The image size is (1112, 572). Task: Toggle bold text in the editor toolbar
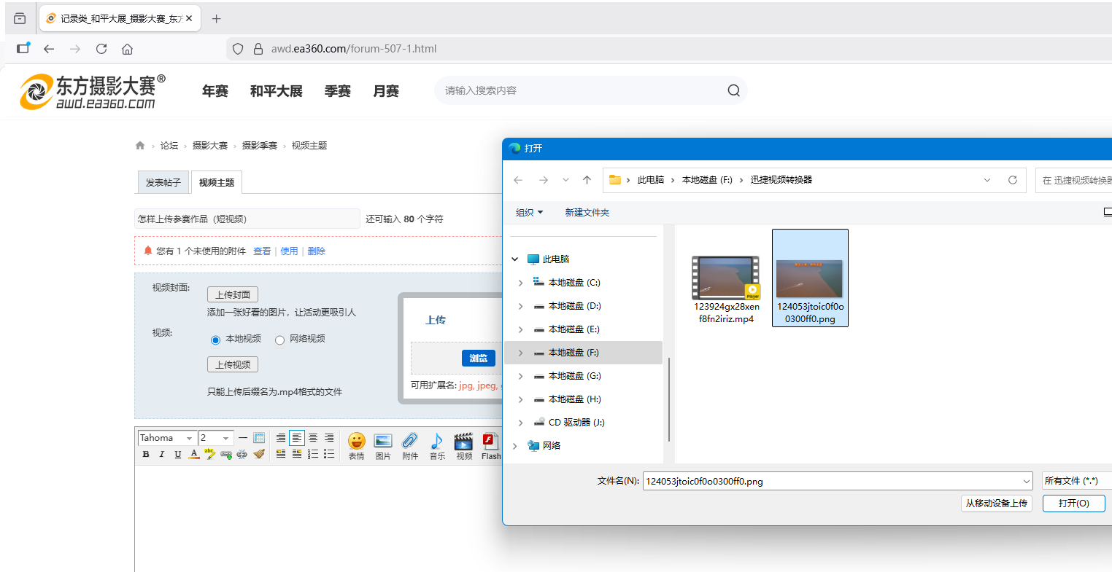(146, 454)
